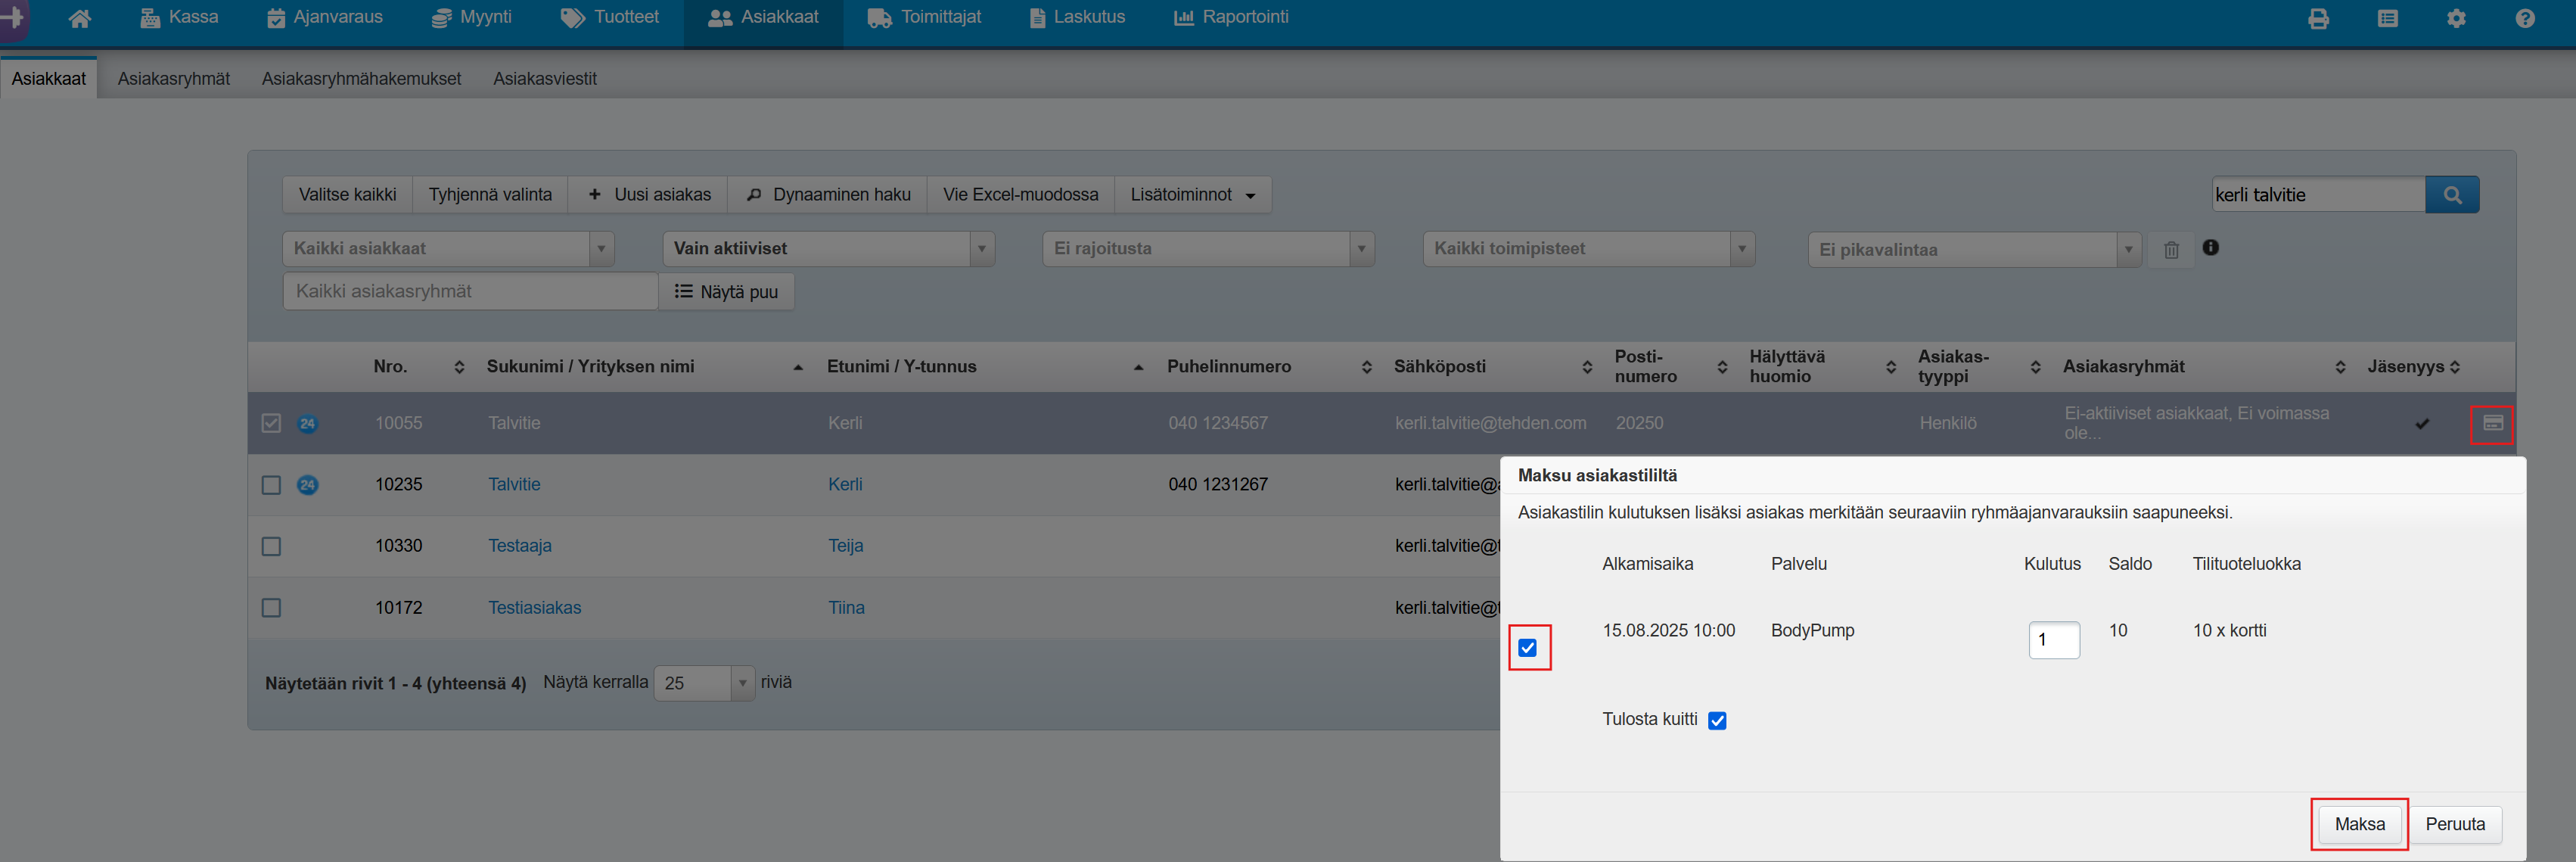Click the printer icon in the top bar
The height and width of the screenshot is (862, 2576).
2318,18
